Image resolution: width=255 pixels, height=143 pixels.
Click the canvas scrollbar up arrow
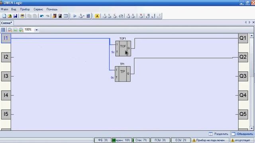(251, 36)
